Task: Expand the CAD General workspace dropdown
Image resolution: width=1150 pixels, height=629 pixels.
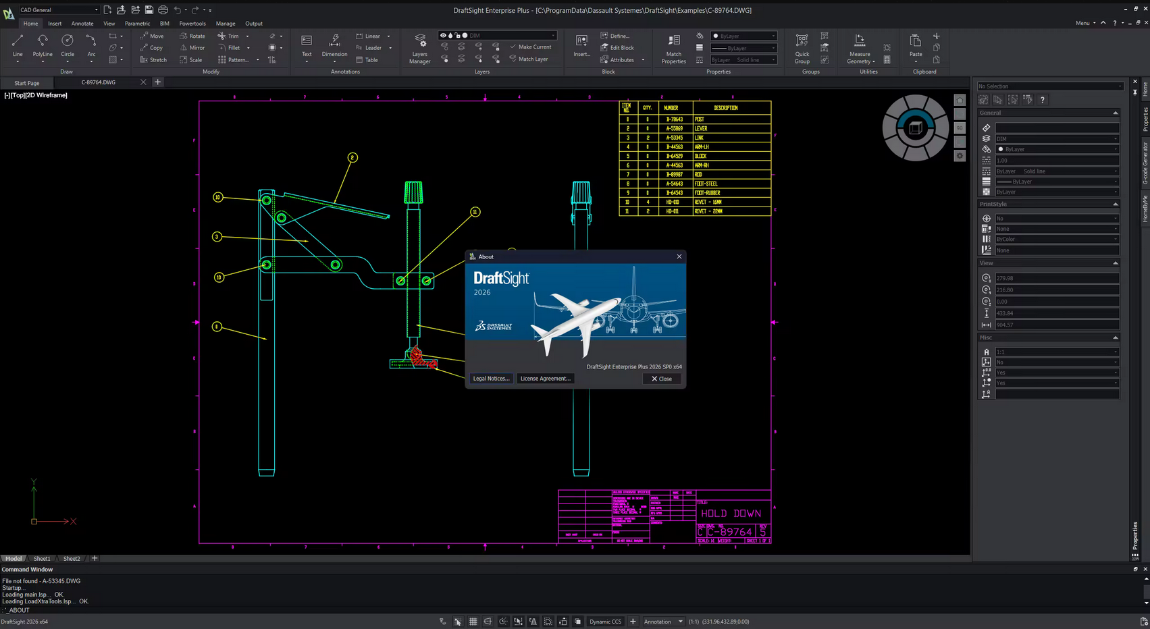Action: click(96, 10)
